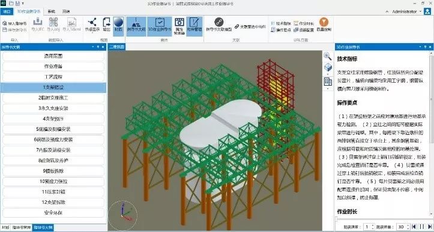This screenshot has height=232, width=434.
Task: Click the 导入指导书 import guide icon
Action: point(5,23)
